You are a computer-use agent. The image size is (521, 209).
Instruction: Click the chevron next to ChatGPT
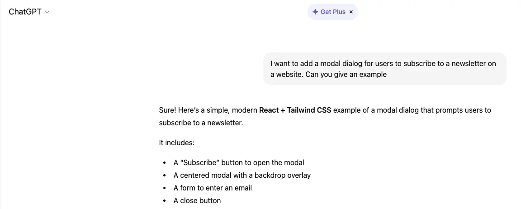tap(47, 13)
